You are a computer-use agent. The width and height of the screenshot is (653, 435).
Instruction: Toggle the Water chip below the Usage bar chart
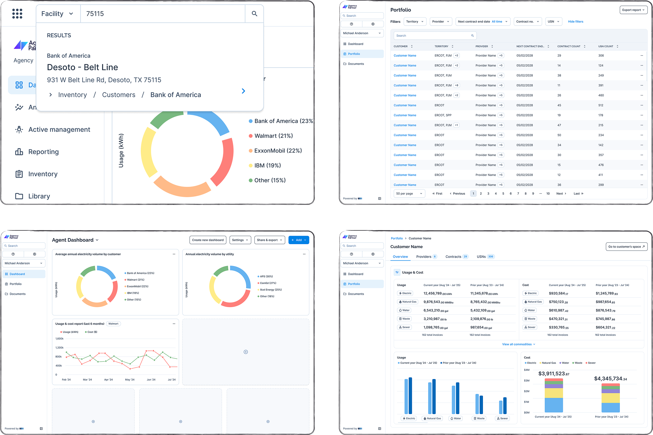[456, 418]
